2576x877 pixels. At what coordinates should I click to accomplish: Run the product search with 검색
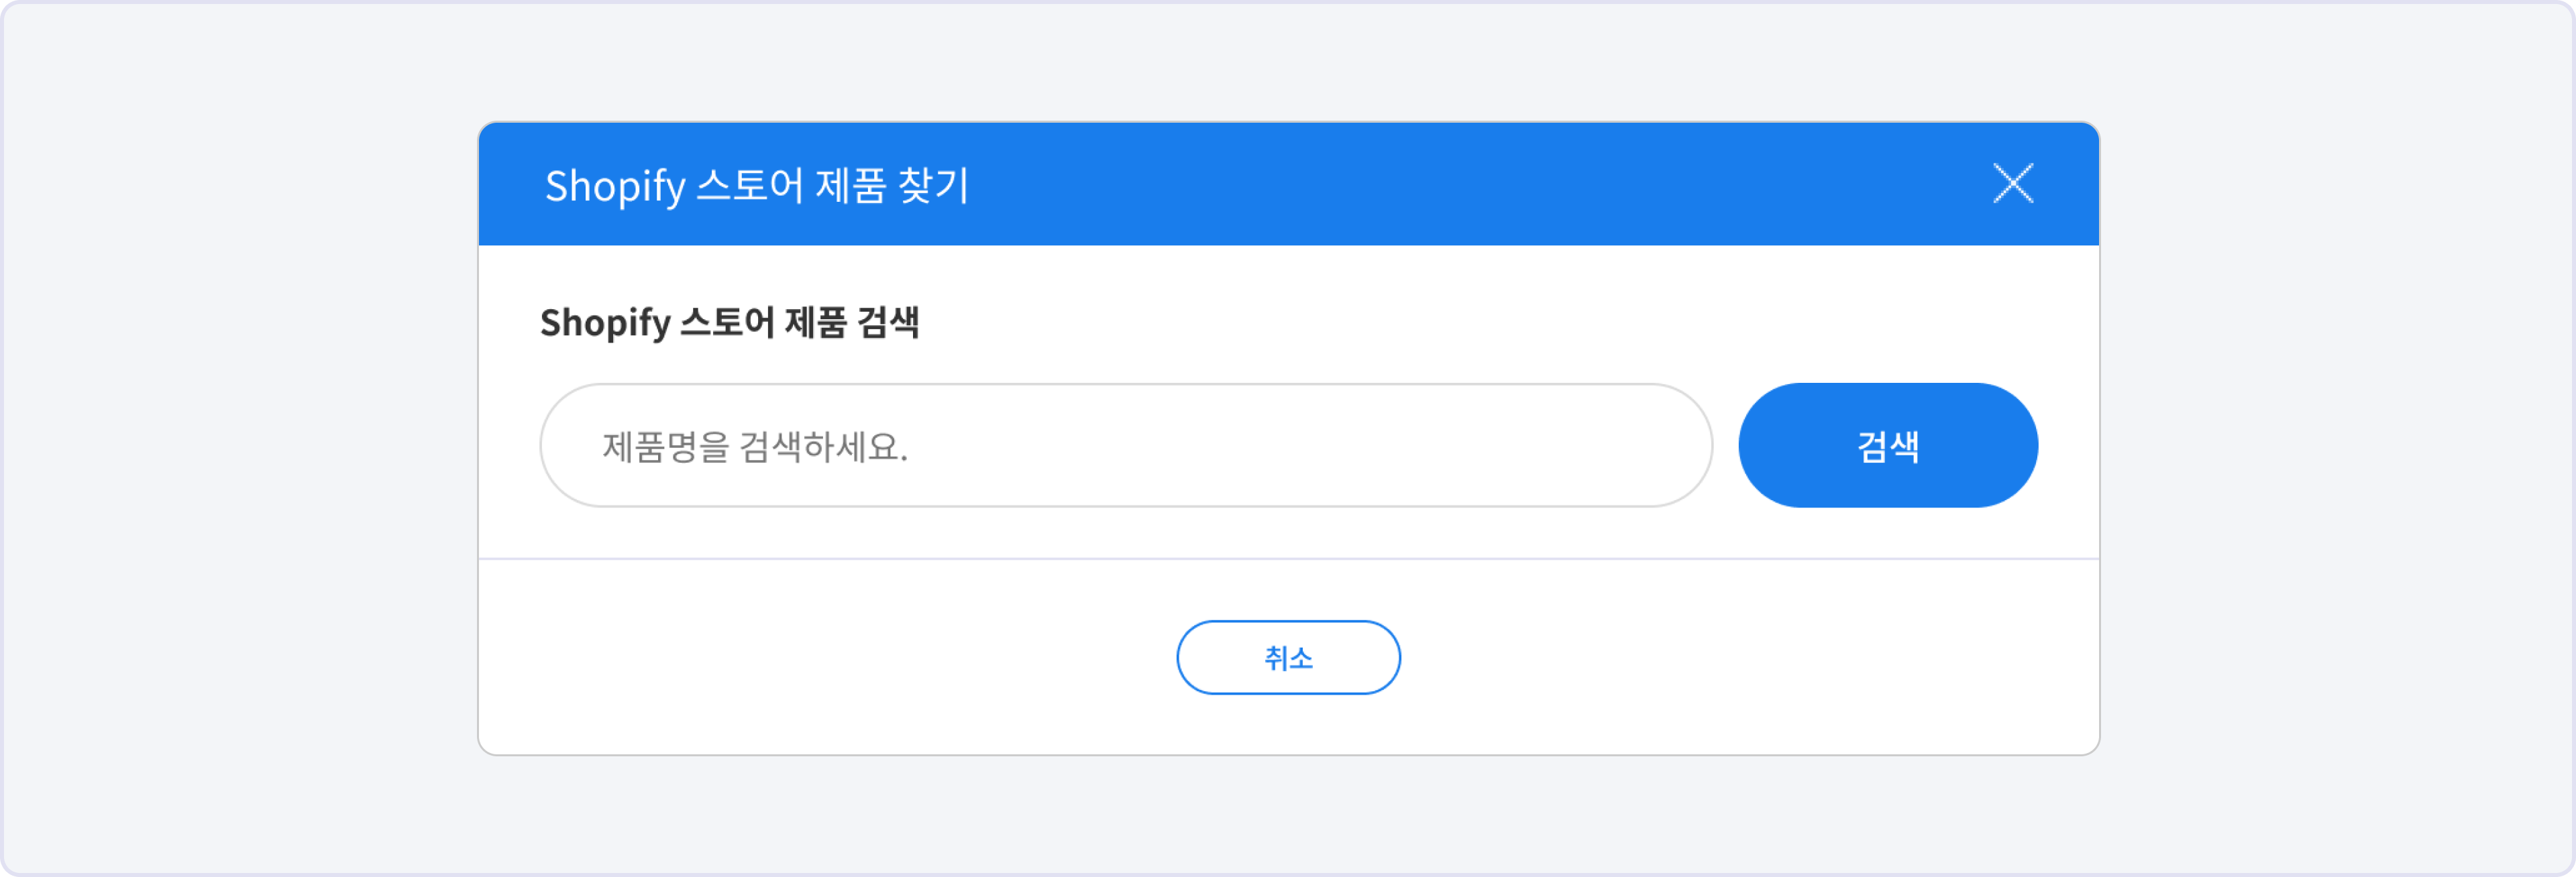pos(1887,446)
